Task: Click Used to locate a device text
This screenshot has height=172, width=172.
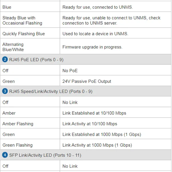Action: 95,34
